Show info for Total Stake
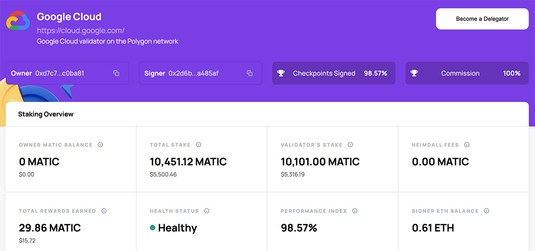This screenshot has width=535, height=251. (198, 145)
